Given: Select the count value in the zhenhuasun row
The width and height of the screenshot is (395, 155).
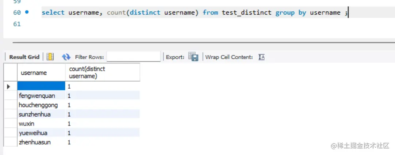Looking at the screenshot, I should (103, 142).
